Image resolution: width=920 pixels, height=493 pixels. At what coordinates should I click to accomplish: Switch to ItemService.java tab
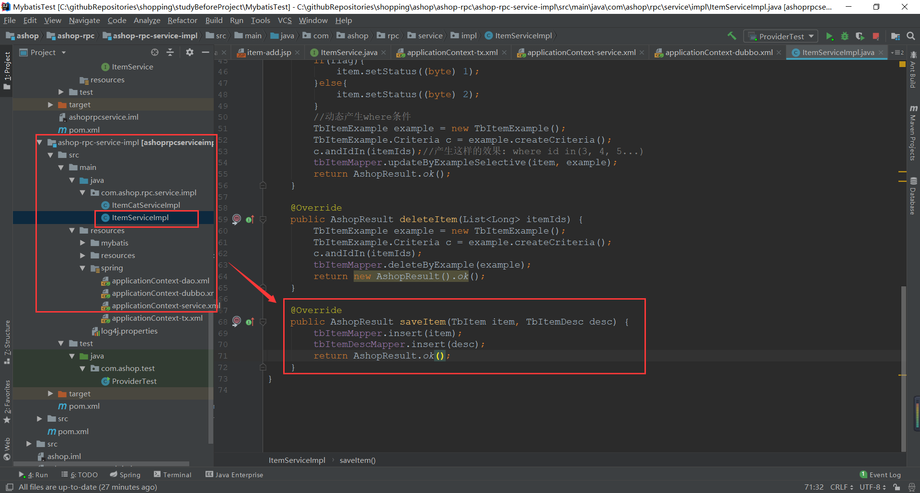tap(349, 52)
